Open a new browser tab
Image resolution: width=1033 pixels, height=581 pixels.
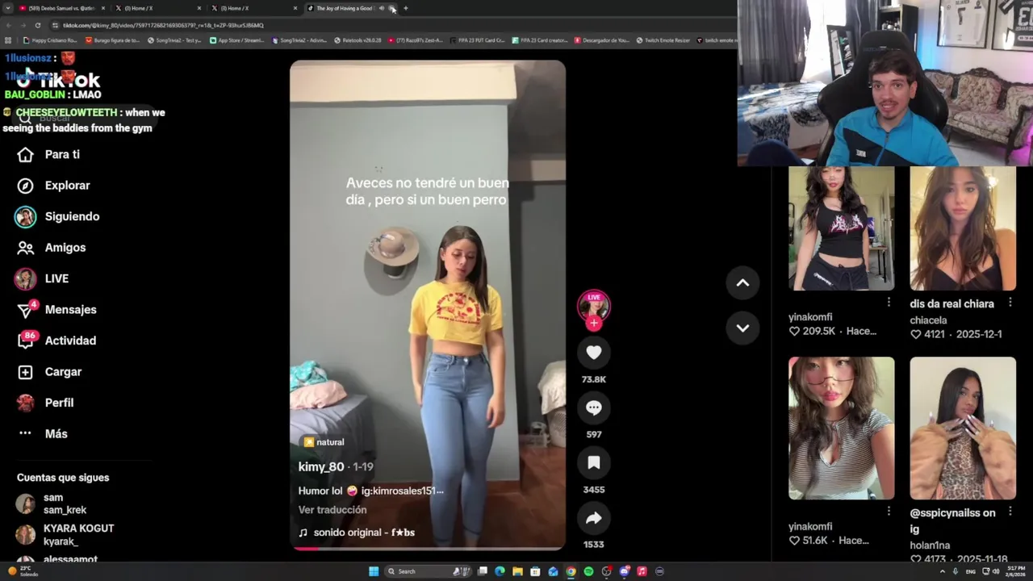[405, 8]
